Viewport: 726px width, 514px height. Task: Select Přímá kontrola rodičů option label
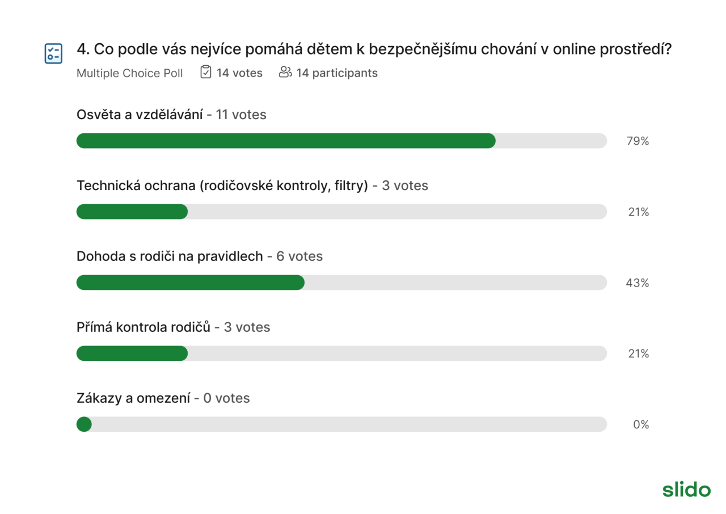pyautogui.click(x=143, y=327)
